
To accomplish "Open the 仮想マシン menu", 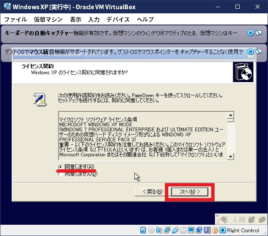I will (x=48, y=19).
